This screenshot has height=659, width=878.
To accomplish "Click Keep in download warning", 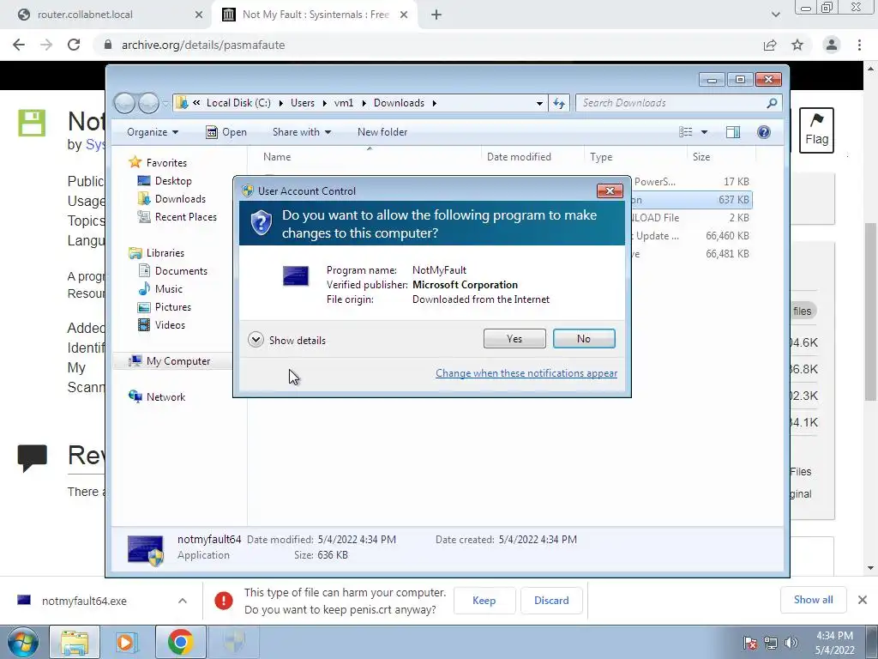I will tap(484, 600).
